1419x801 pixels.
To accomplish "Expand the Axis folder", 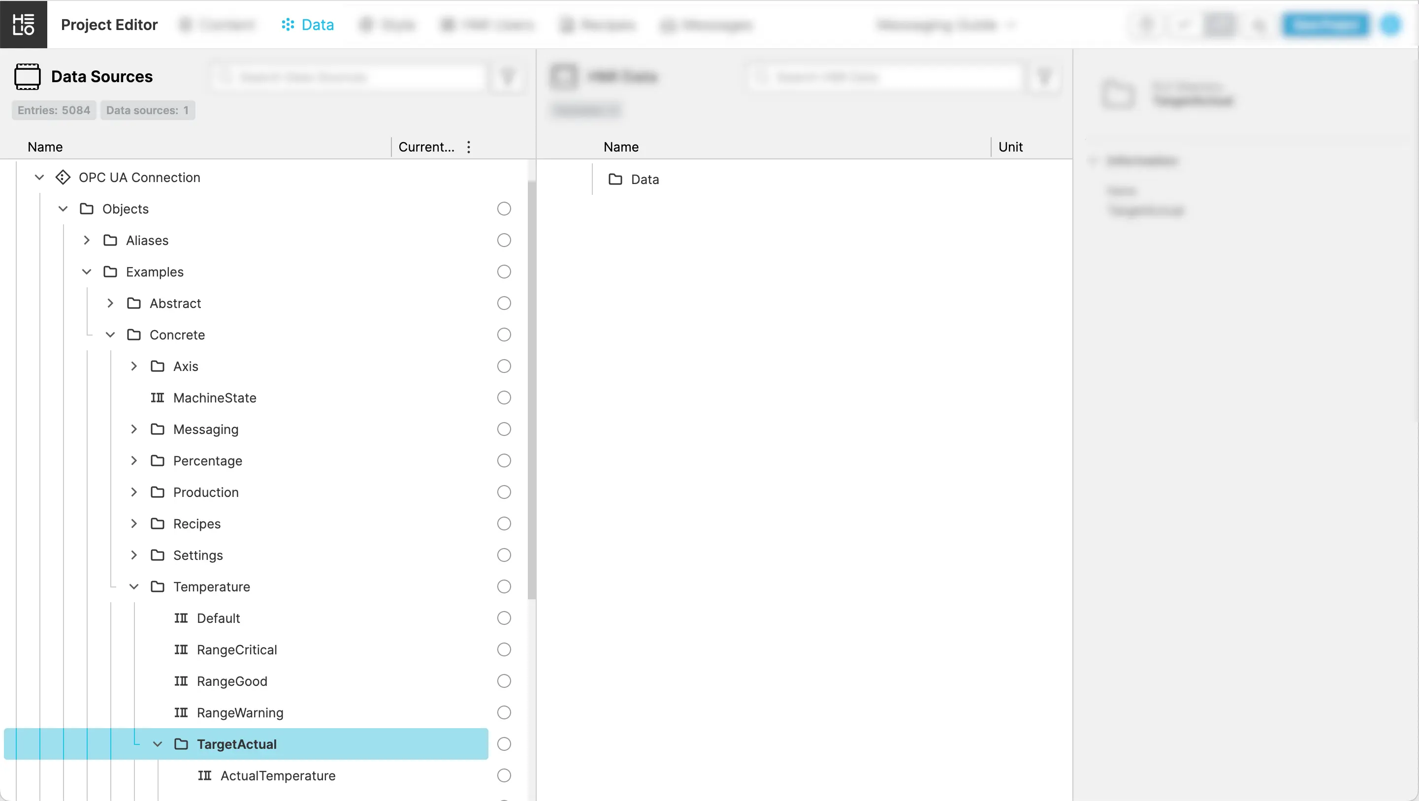I will click(134, 366).
